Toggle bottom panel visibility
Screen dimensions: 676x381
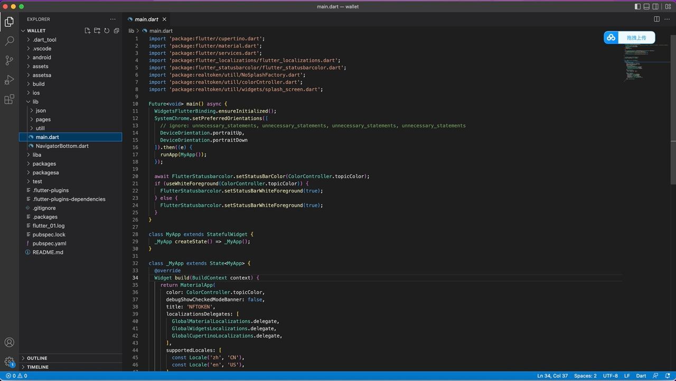coord(647,6)
